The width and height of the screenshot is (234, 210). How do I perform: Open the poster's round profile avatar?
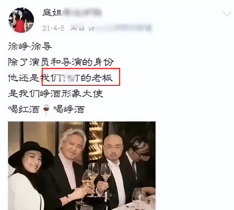click(21, 20)
